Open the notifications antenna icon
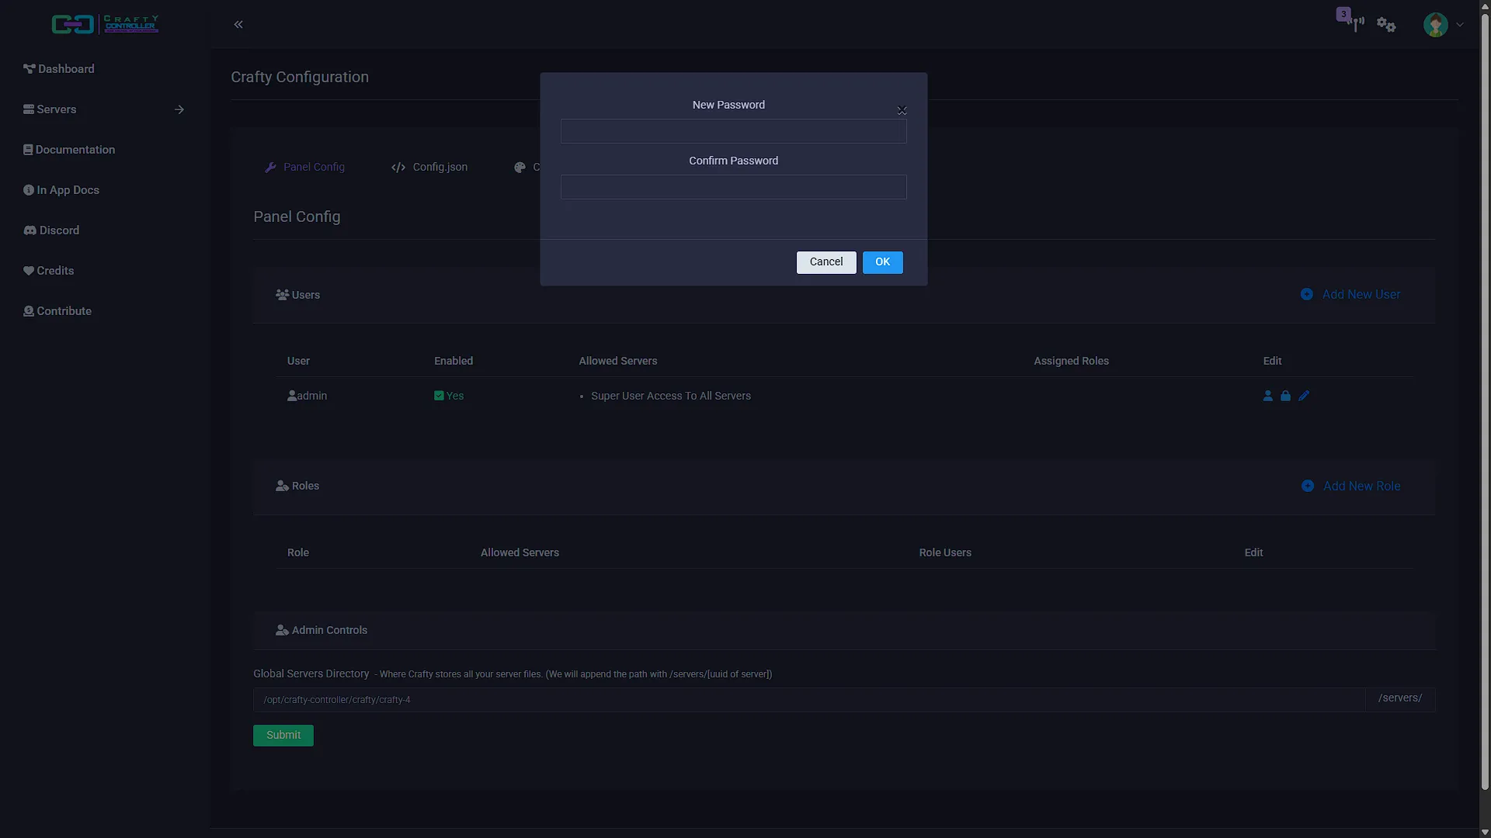 [1356, 24]
